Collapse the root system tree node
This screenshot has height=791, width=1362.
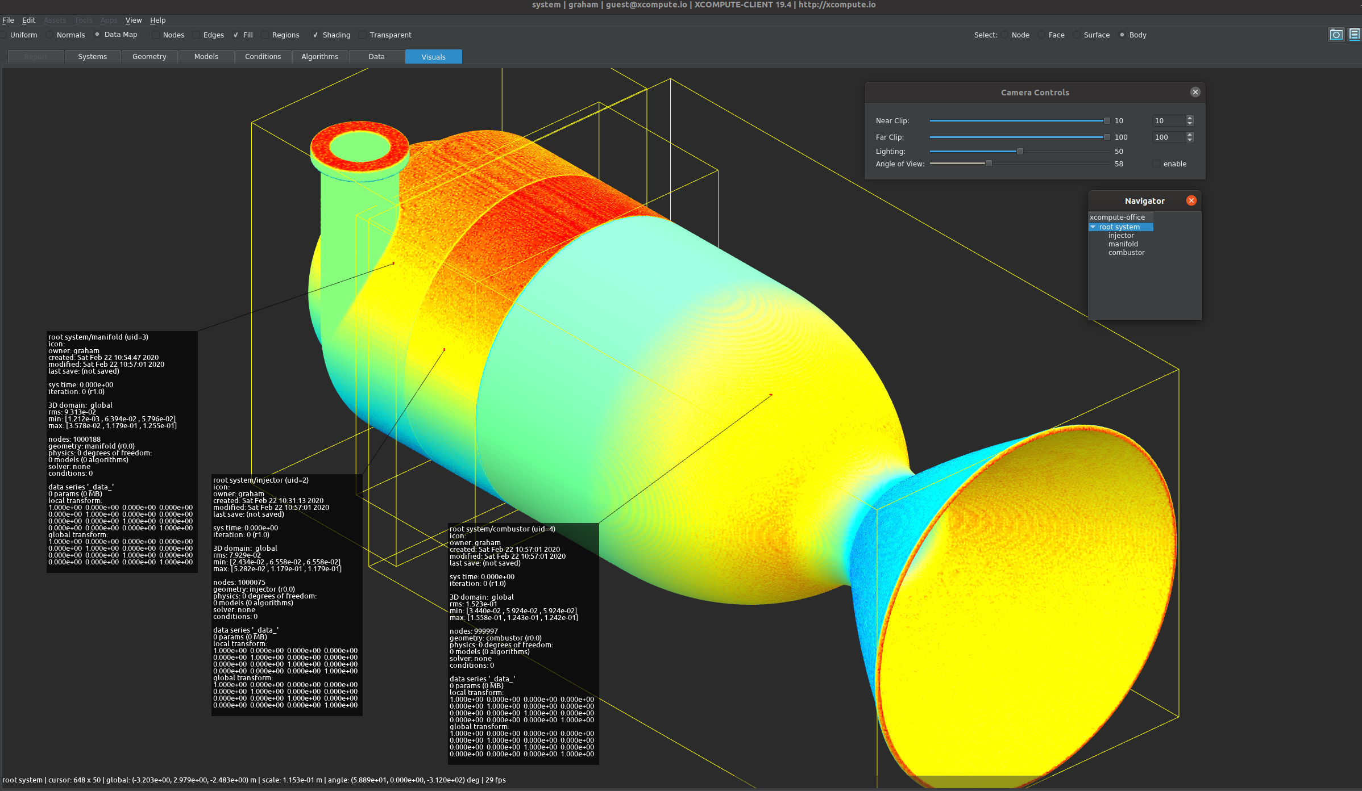(1093, 227)
